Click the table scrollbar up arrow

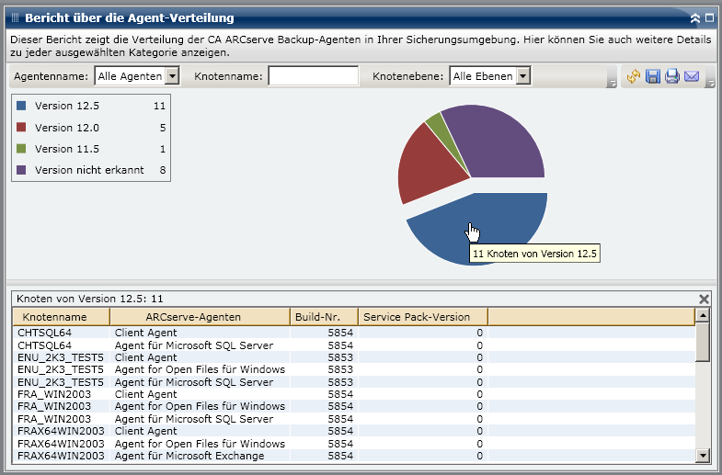703,315
